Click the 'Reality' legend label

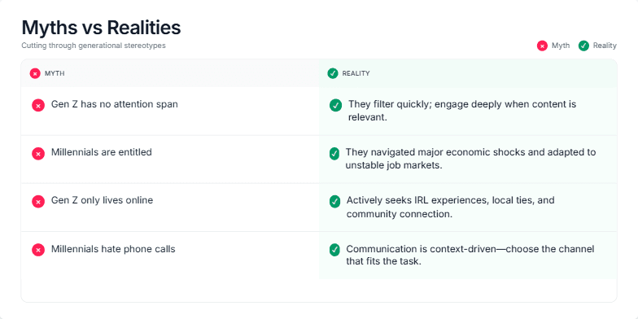(x=605, y=46)
